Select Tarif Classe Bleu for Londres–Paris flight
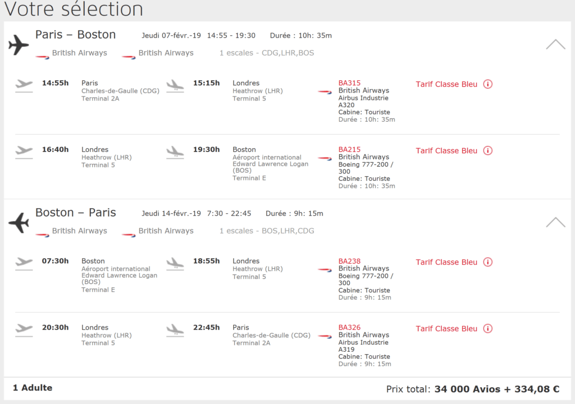This screenshot has width=575, height=404. 446,328
